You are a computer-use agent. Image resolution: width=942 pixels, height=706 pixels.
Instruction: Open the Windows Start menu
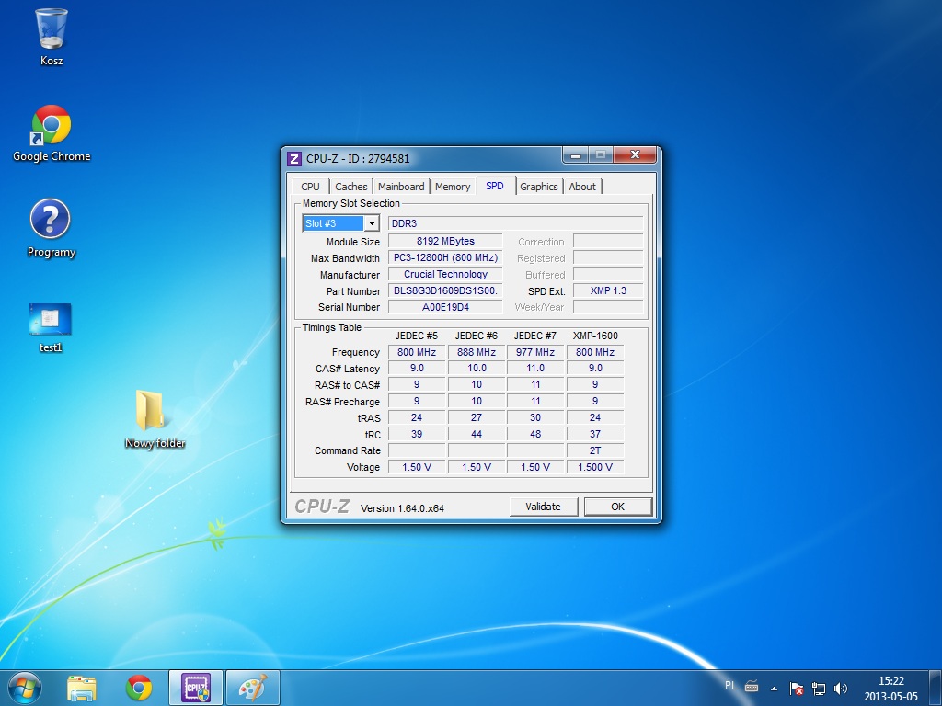(25, 688)
